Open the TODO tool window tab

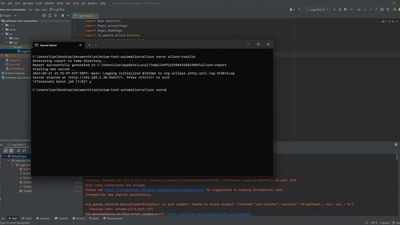point(26,218)
